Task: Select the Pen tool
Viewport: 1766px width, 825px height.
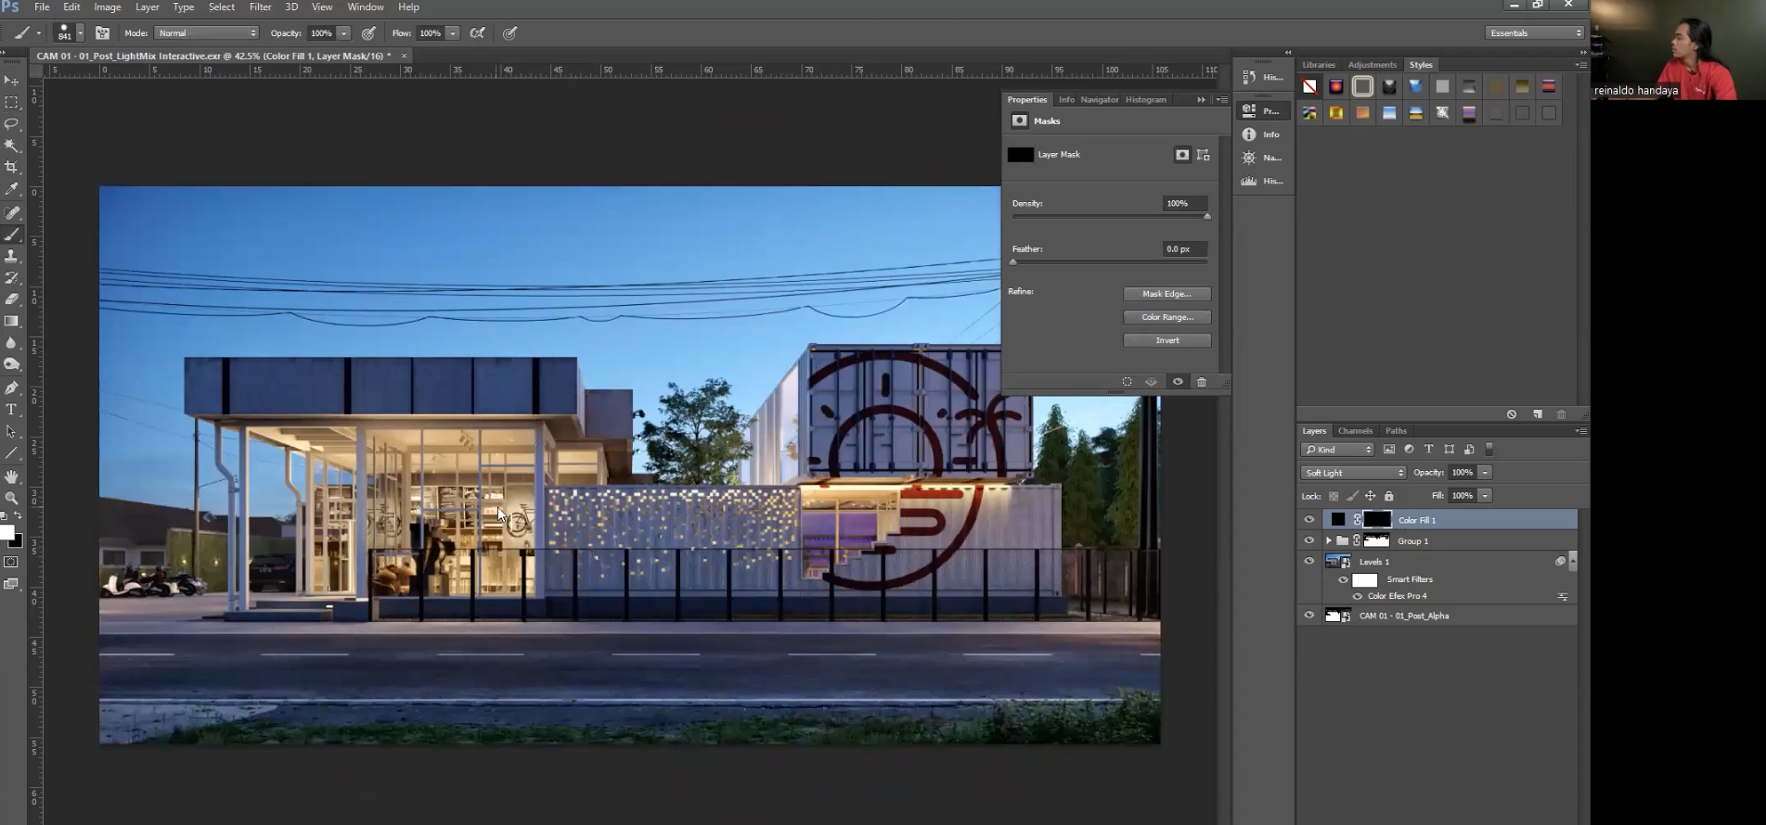Action: (12, 388)
